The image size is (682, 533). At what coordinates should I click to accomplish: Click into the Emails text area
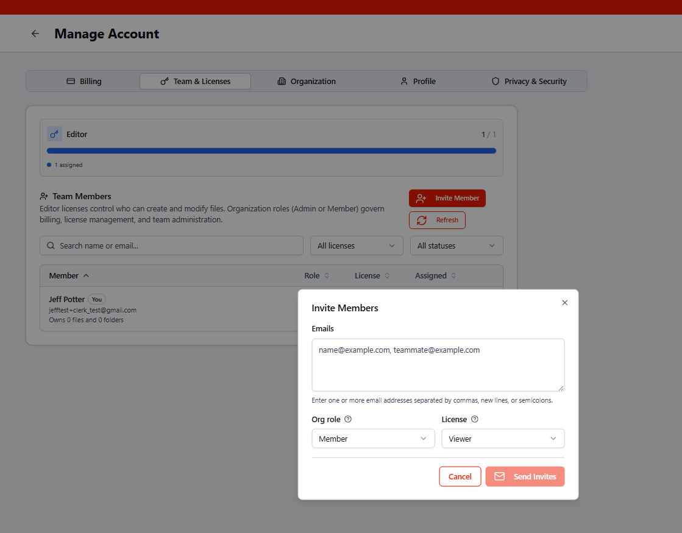click(438, 365)
